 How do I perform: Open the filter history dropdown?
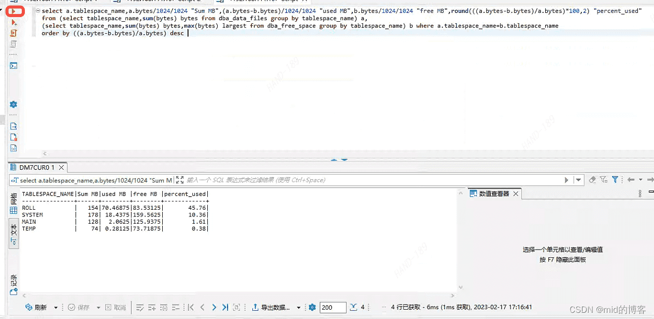click(579, 180)
